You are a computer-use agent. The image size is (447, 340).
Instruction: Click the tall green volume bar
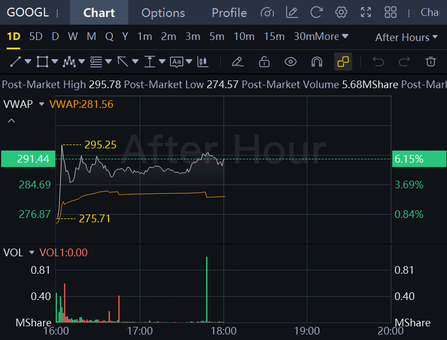[207, 289]
